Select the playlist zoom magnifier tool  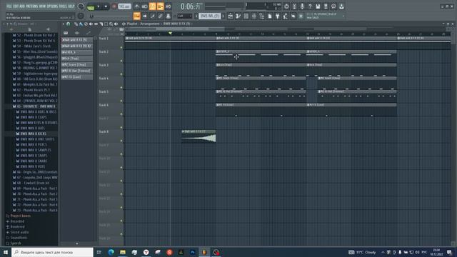(111, 24)
